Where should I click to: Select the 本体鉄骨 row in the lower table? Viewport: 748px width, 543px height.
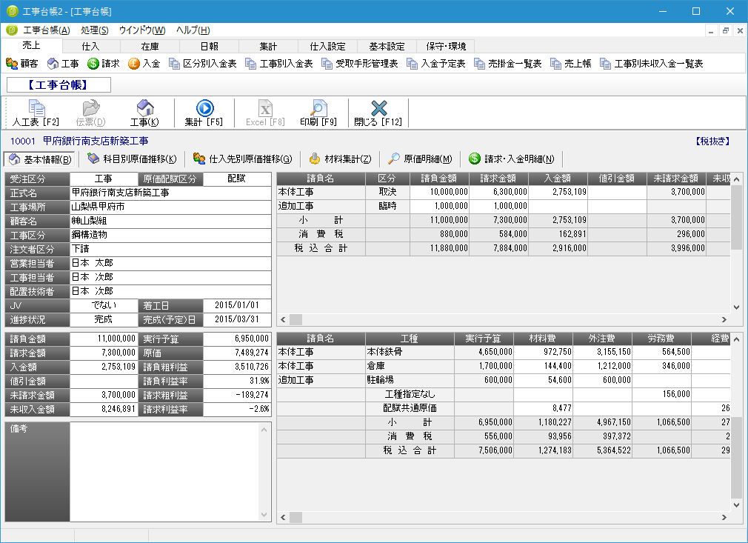click(x=504, y=352)
